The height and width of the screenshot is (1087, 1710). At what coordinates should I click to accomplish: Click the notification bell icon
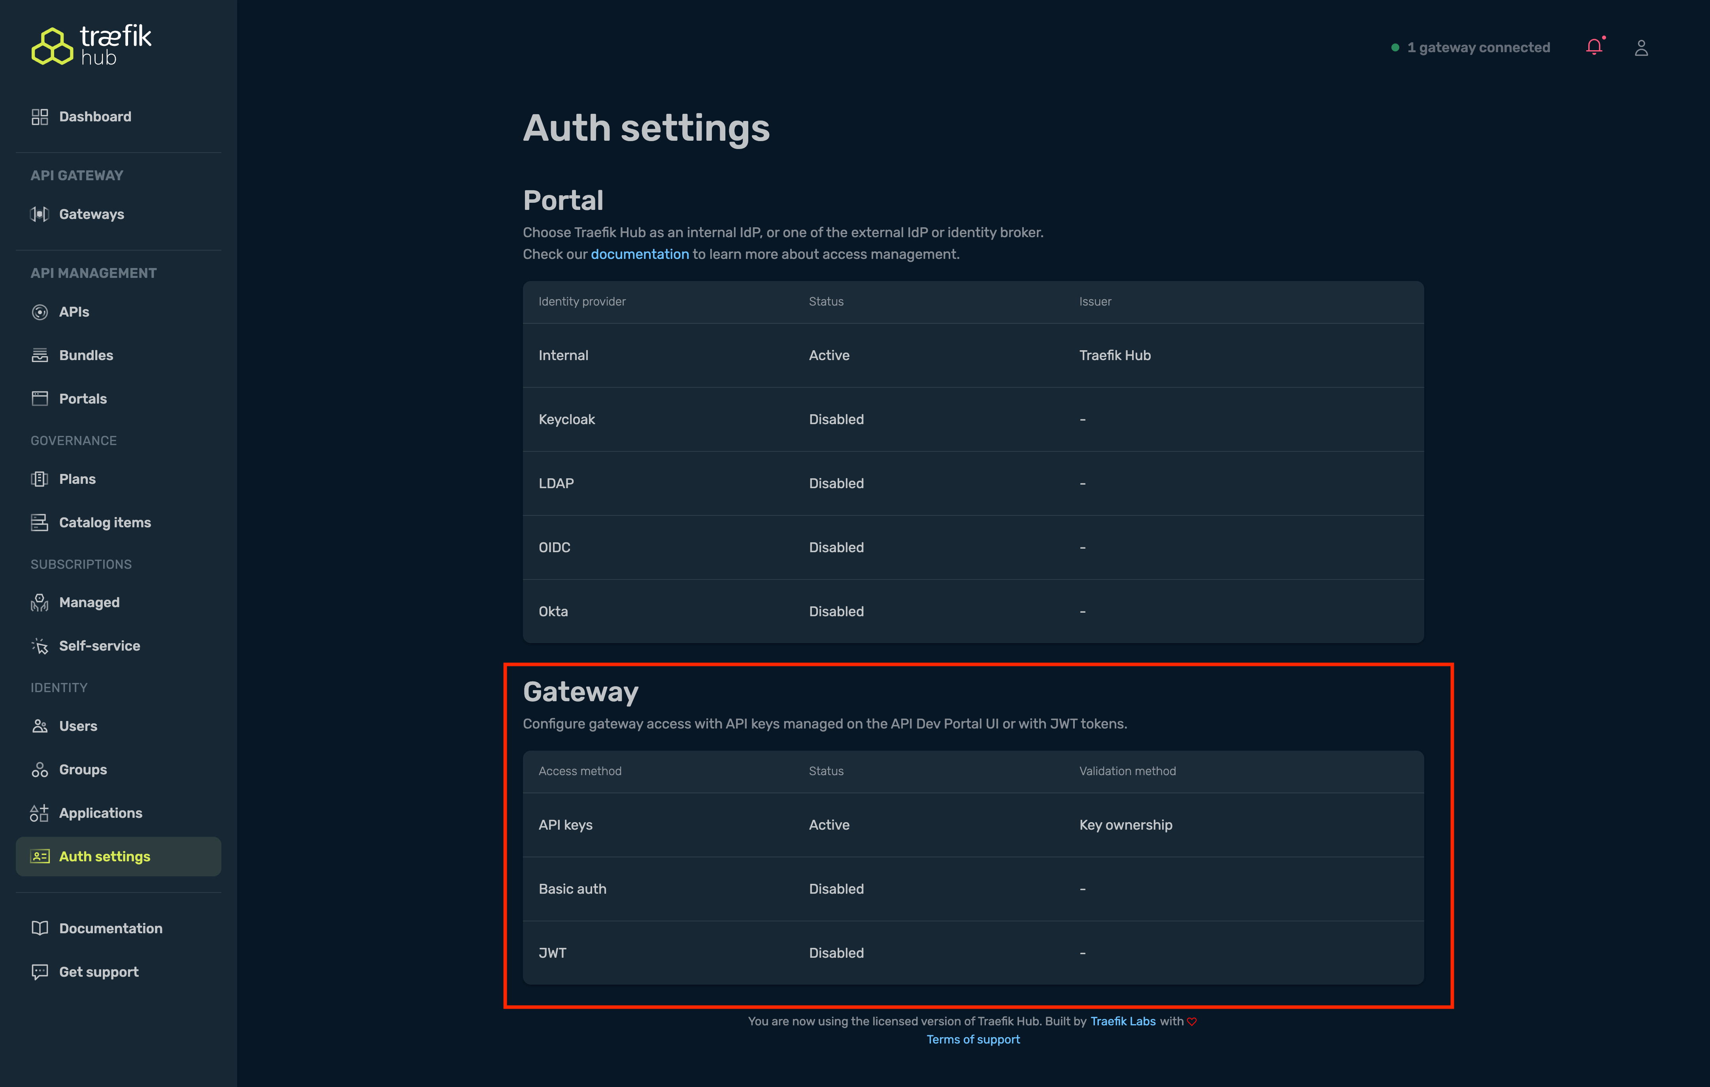tap(1594, 47)
